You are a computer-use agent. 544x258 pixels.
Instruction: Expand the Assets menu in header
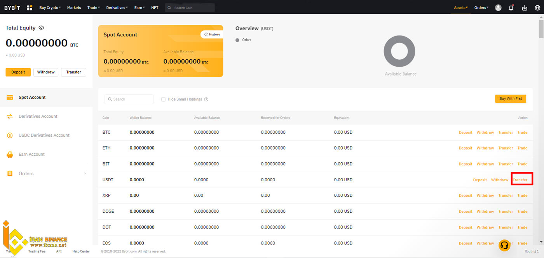(x=461, y=8)
